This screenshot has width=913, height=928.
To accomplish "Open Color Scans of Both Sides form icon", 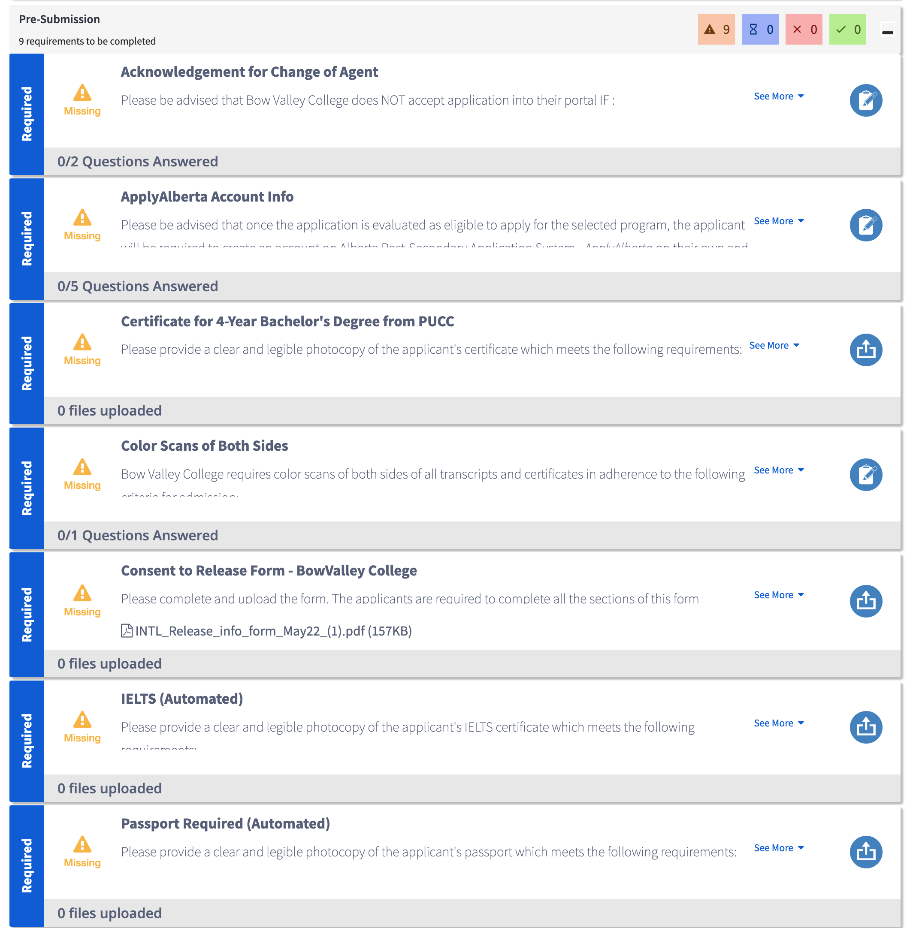I will [865, 474].
